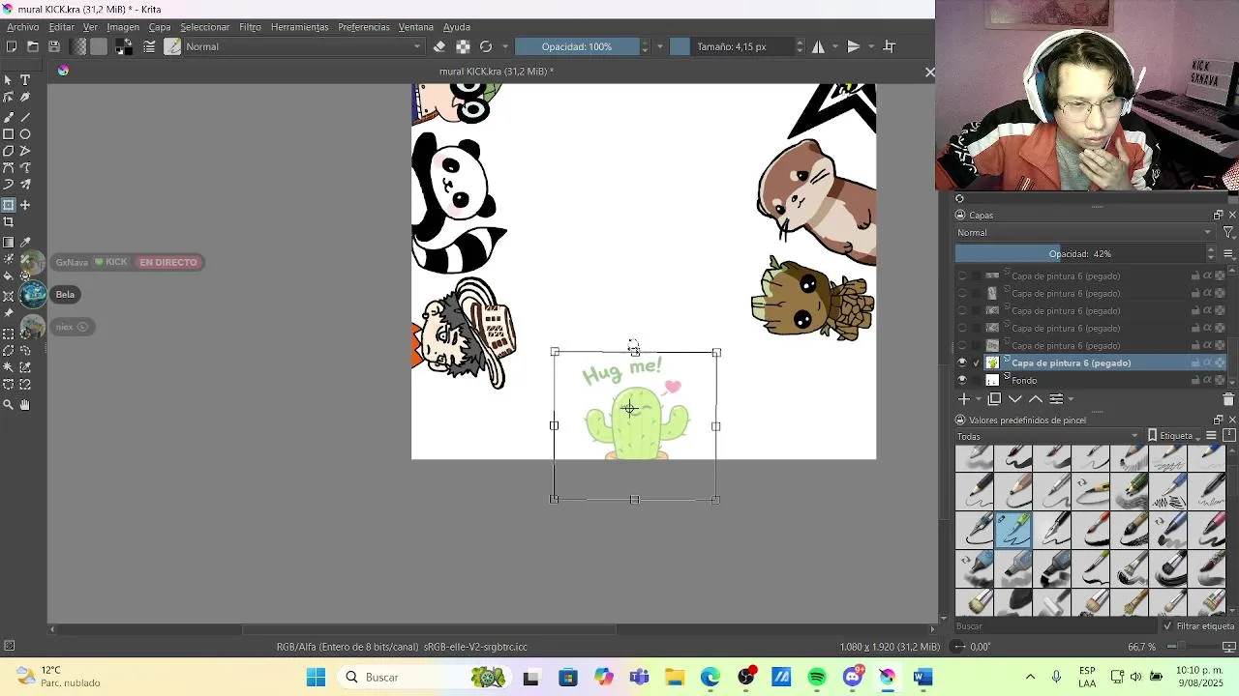Expand horizontal mirror options arrow
1239x696 pixels.
[x=834, y=46]
